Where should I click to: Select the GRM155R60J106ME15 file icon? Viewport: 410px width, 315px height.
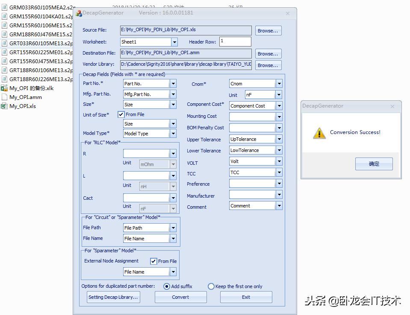tap(4, 25)
